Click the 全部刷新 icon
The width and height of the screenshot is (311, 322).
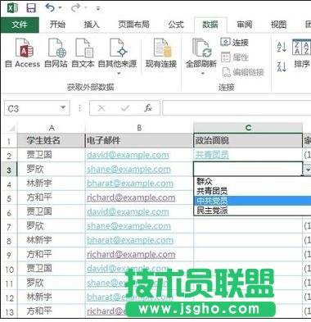click(x=201, y=48)
